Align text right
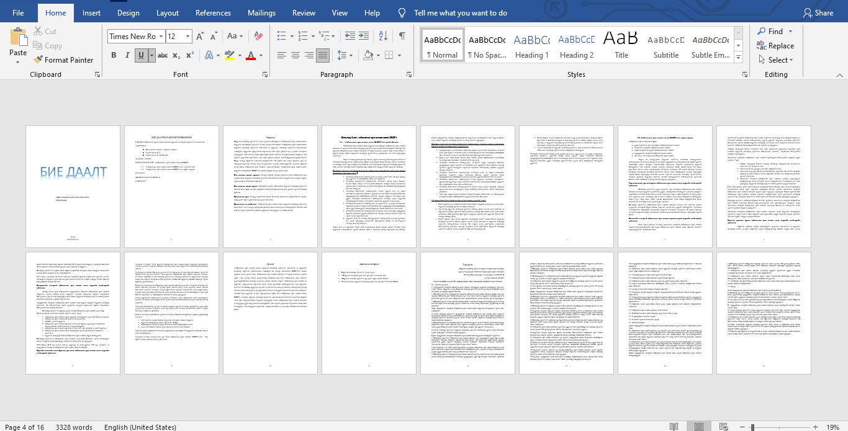 pyautogui.click(x=309, y=55)
